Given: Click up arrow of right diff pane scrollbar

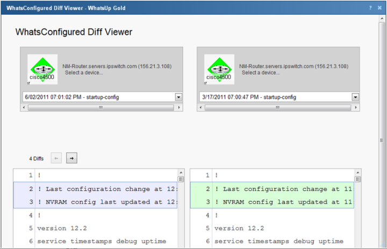Looking at the screenshot, I should (x=357, y=173).
